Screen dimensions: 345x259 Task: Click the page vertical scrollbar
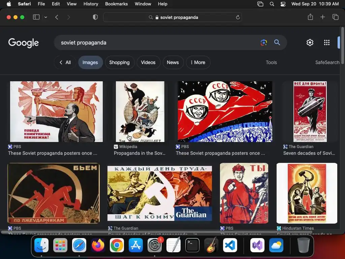342,45
